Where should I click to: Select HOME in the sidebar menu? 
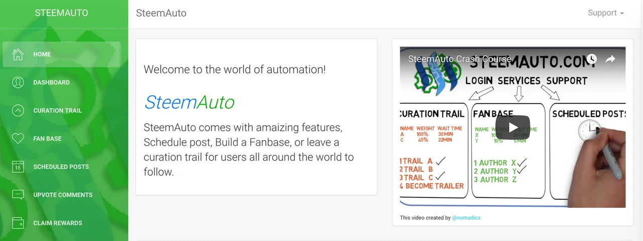(x=61, y=54)
